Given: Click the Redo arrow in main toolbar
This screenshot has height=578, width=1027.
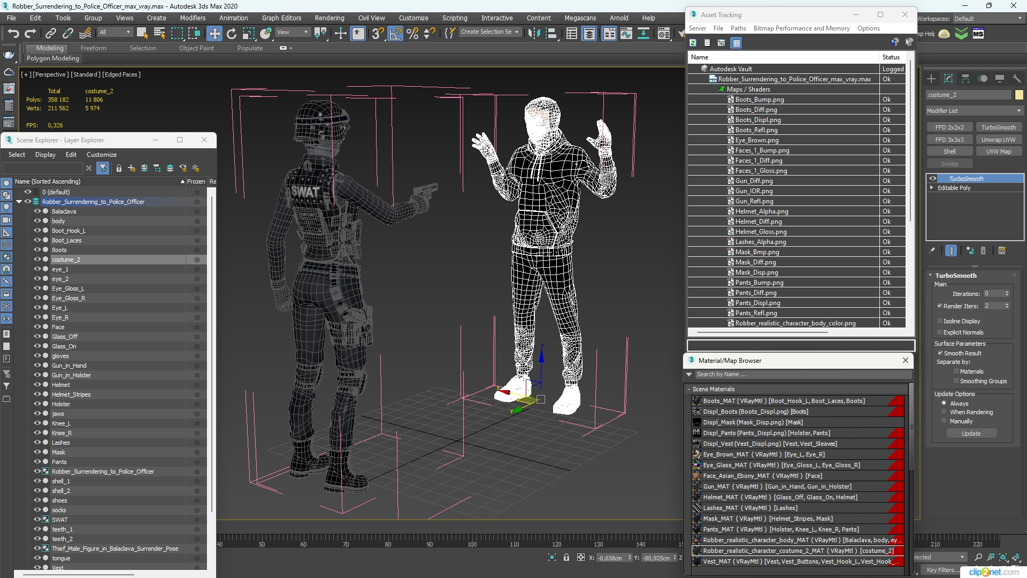Looking at the screenshot, I should click(30, 33).
